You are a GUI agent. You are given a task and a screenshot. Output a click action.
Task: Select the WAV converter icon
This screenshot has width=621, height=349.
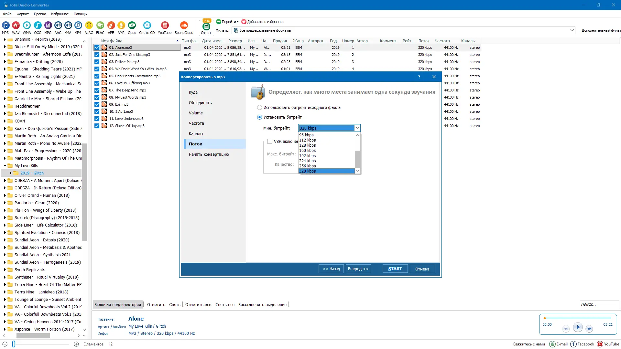click(x=16, y=26)
